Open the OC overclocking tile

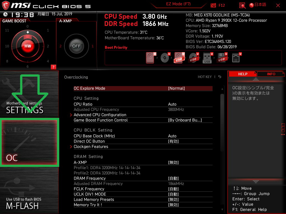pyautogui.click(x=29, y=142)
